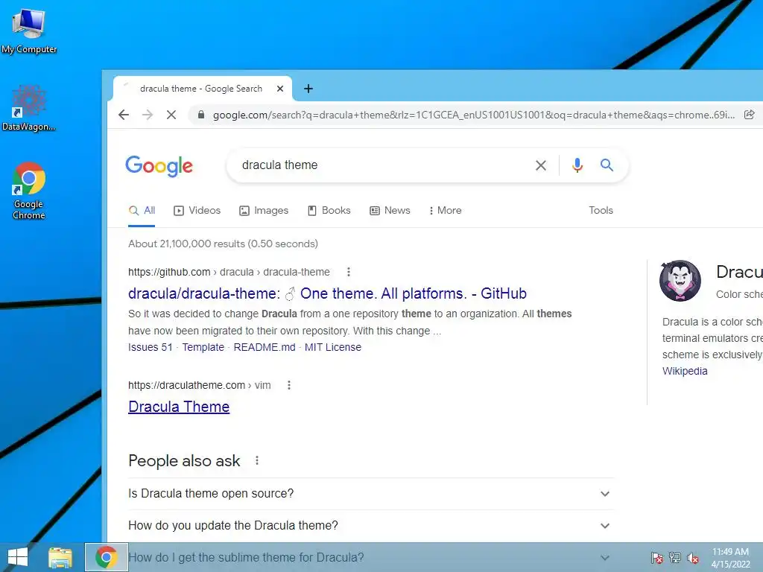Open dracula/dracula-theme GitHub result link
Viewport: 763px width, 572px height.
pos(327,293)
